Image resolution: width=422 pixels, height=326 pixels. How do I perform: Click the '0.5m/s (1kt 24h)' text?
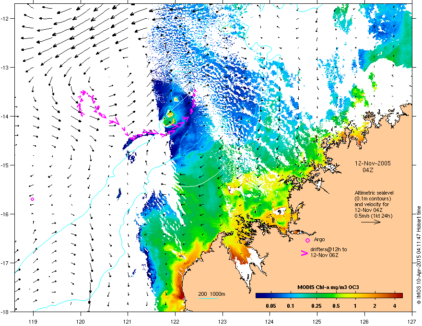[x=373, y=216]
